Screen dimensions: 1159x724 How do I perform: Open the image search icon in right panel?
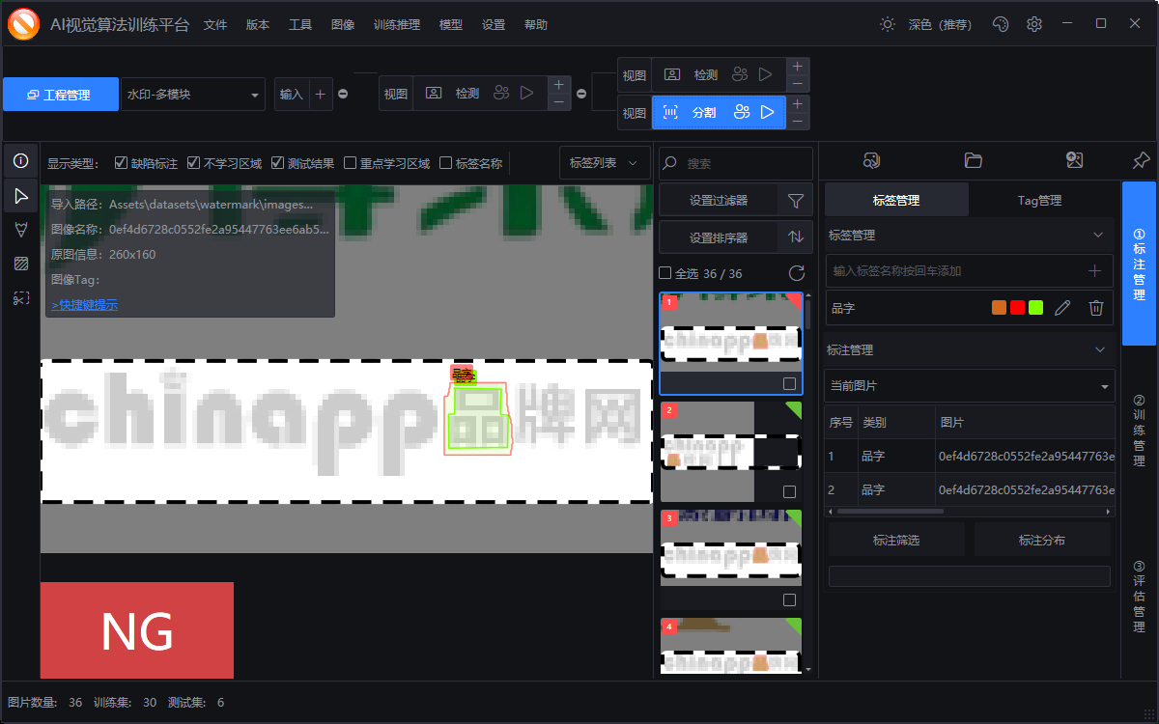coord(871,160)
